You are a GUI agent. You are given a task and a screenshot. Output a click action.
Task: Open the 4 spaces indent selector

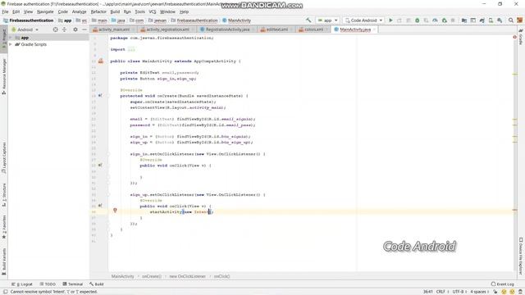pyautogui.click(x=479, y=292)
